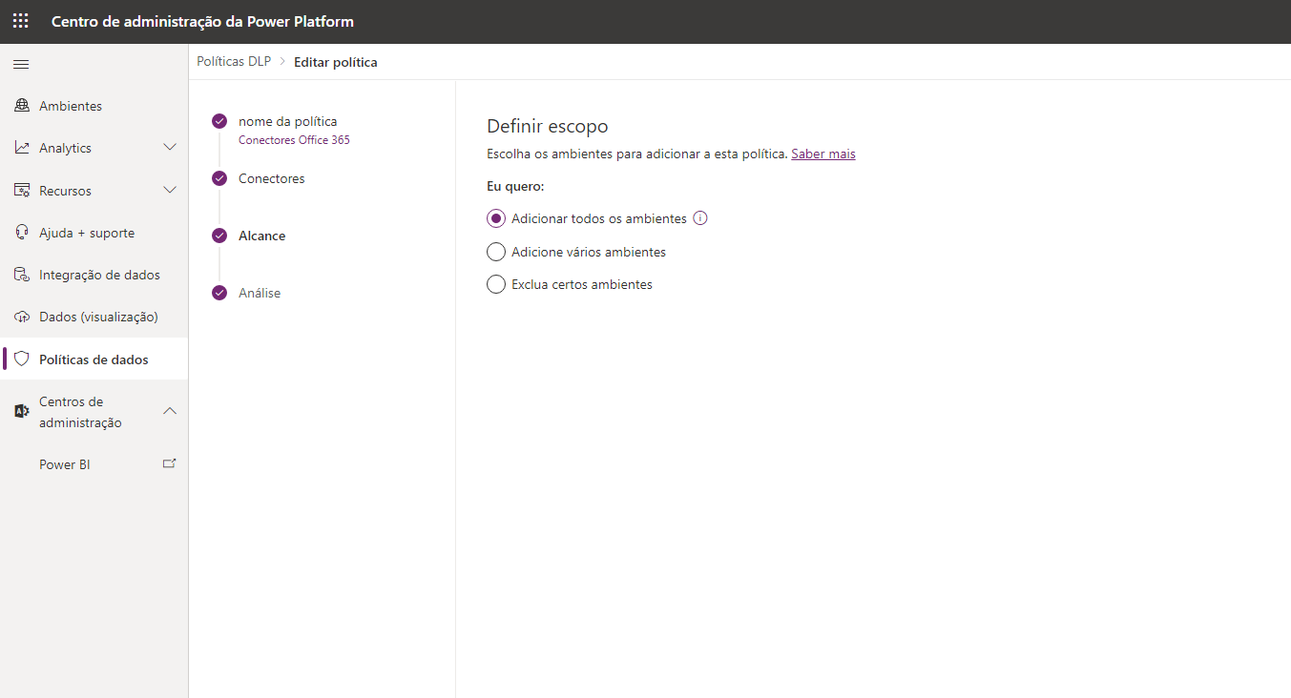Screen dimensions: 1291x698
Task: Follow the Saber mais link
Action: pyautogui.click(x=823, y=154)
